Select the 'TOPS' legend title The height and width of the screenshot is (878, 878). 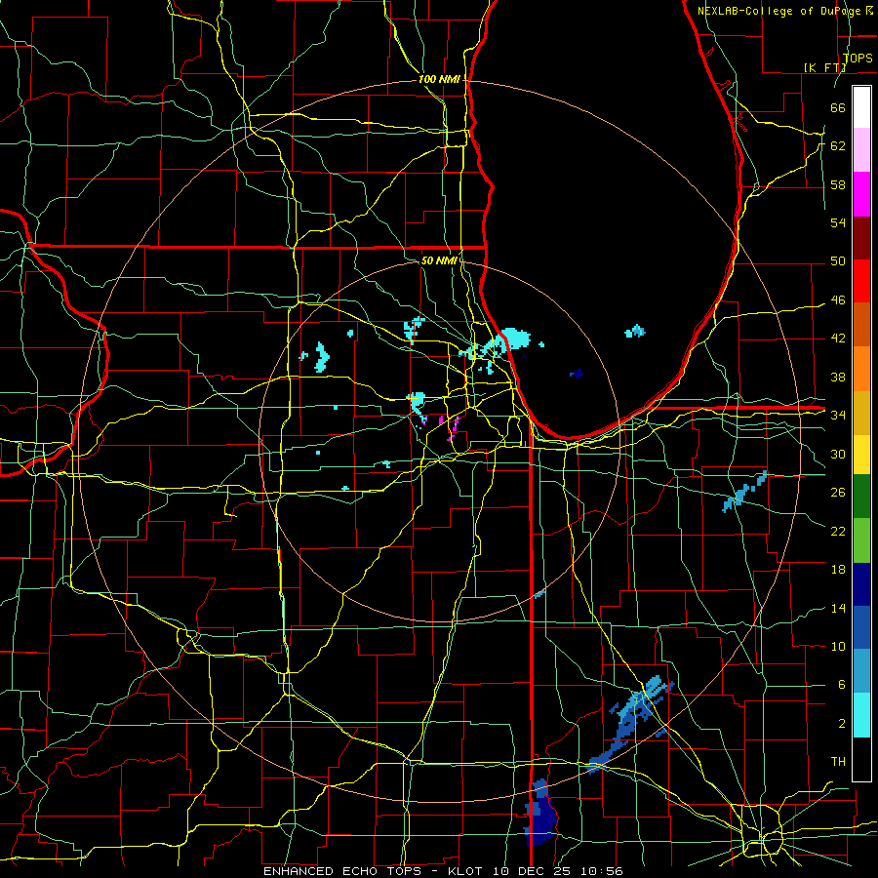(x=858, y=58)
